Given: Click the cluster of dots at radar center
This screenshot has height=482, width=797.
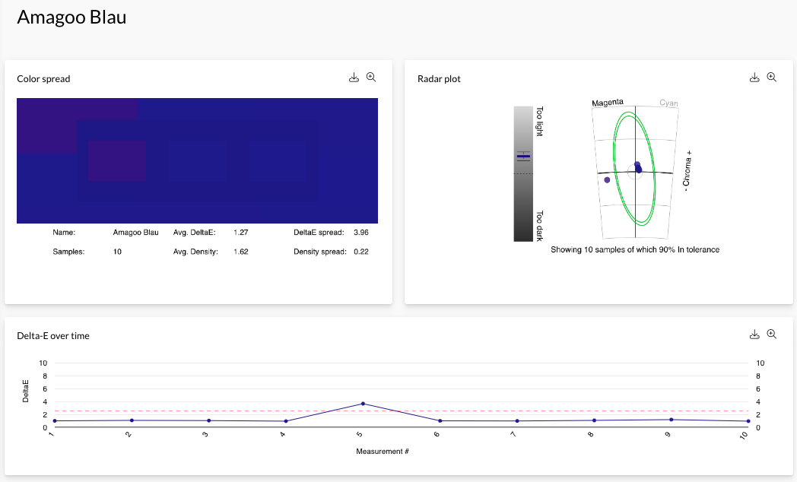Looking at the screenshot, I should click(638, 168).
